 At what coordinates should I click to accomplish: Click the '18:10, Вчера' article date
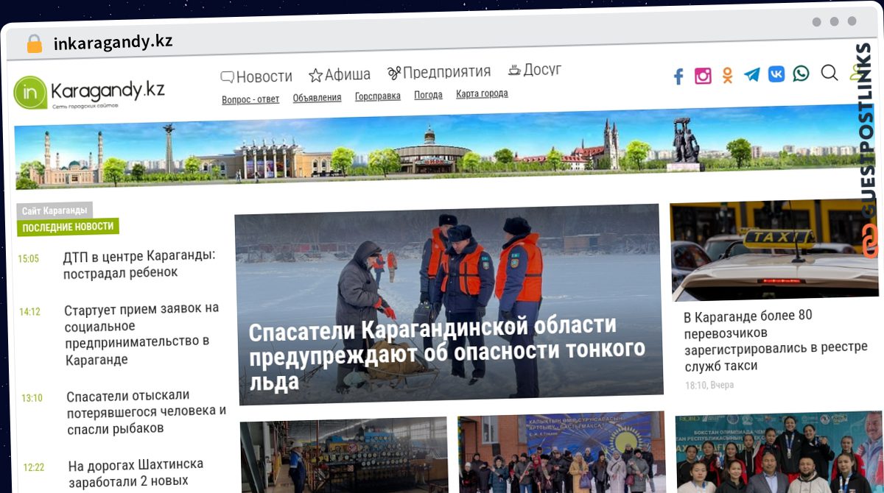coord(709,385)
